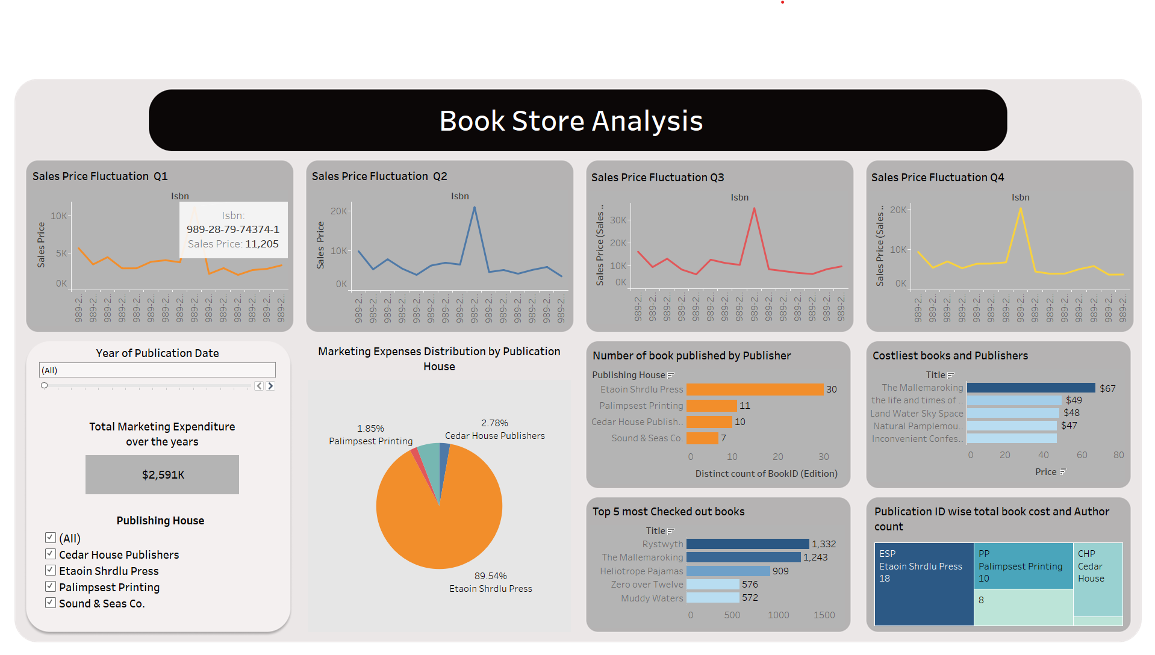Select Sound & Seas Co. bar with value 7
The image size is (1155, 655).
(702, 438)
